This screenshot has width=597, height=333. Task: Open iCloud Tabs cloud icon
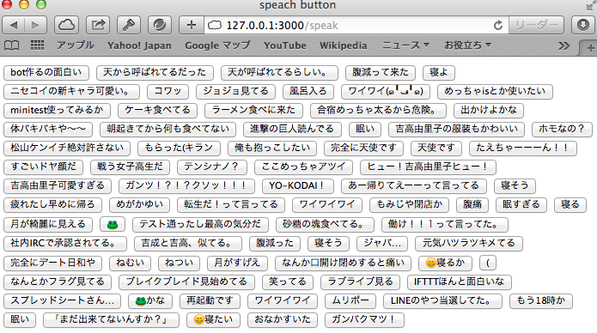pyautogui.click(x=67, y=26)
